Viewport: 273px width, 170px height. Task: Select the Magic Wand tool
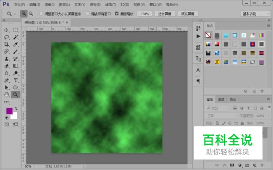[x=16, y=37]
